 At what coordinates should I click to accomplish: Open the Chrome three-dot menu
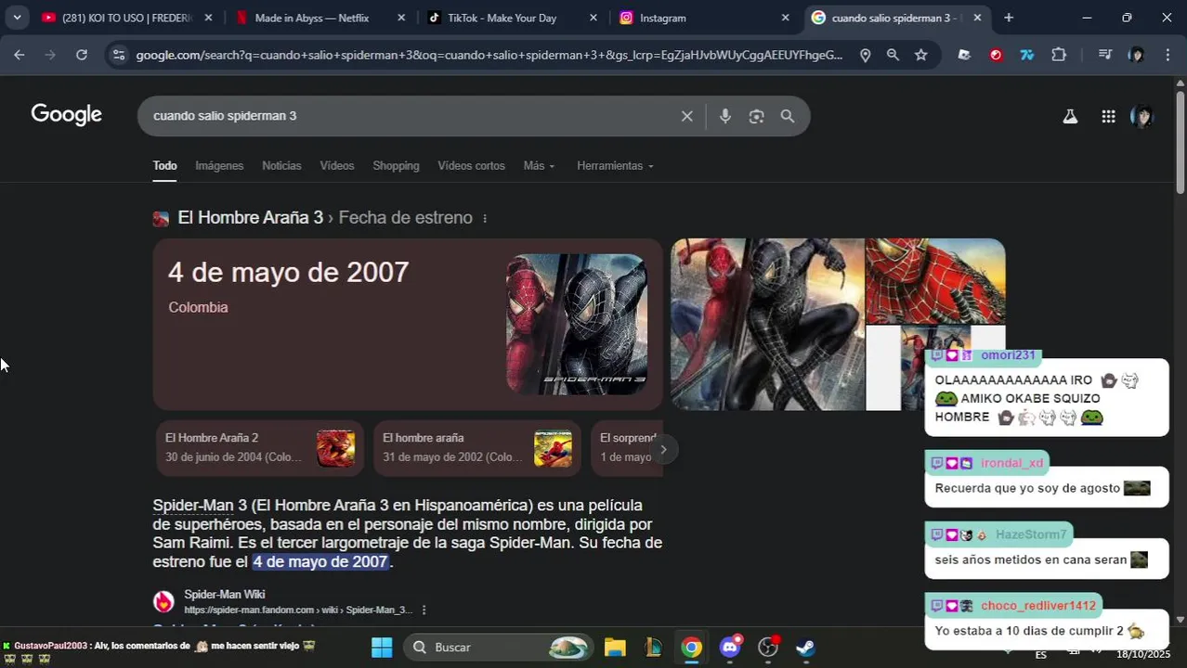click(x=1167, y=55)
